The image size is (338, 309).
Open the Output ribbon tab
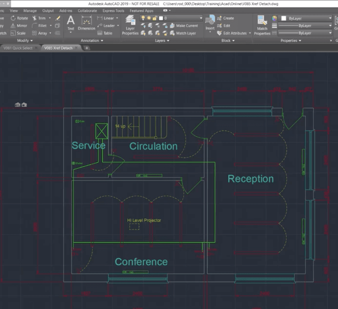coord(48,11)
